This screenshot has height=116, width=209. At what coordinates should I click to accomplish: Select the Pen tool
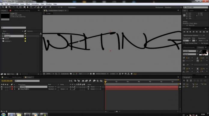[x=28, y=7]
